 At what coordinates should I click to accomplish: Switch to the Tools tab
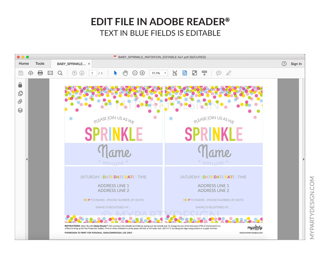[40, 64]
